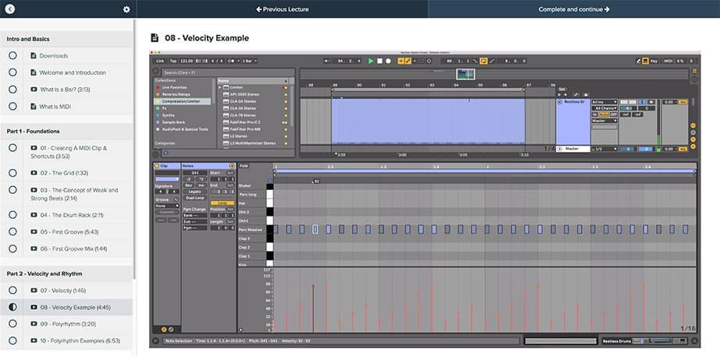This screenshot has width=720, height=356.
Task: Mark 07 - Velocity completion circle
Action: (x=12, y=291)
